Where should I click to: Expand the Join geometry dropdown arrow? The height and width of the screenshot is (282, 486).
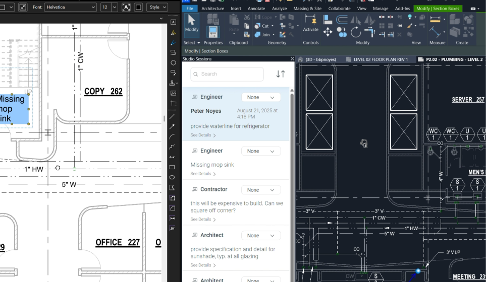pyautogui.click(x=274, y=35)
